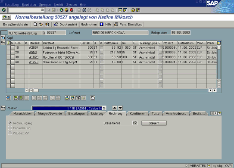Viewport: 234px width, 168px height.
Task: Click the table layout icon left of S column
Action: pyautogui.click(x=9, y=43)
